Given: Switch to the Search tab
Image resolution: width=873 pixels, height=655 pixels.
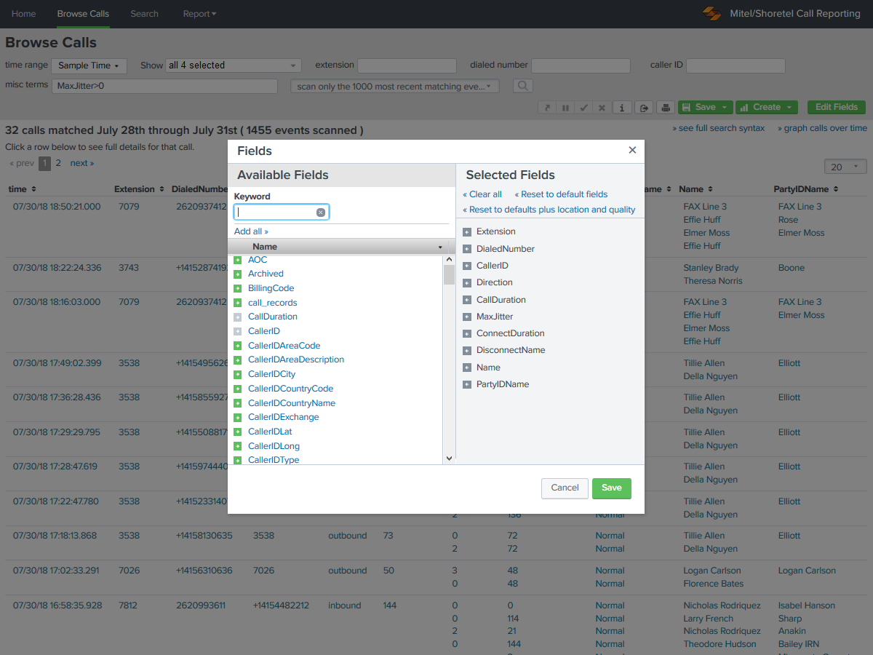Looking at the screenshot, I should coord(144,13).
